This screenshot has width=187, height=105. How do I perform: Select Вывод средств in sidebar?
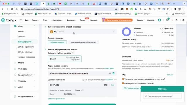tap(25, 42)
